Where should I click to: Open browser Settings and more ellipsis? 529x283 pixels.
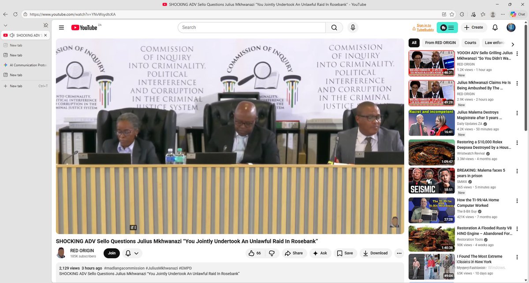pos(503,14)
